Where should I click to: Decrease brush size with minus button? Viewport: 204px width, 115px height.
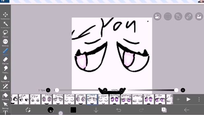(48, 90)
